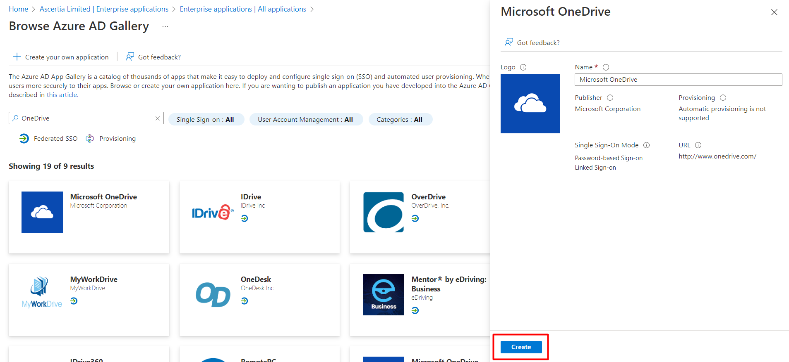Open Ascertia Limited Enterprise applications breadcrumb
Screen dimensions: 789x362
click(x=104, y=9)
